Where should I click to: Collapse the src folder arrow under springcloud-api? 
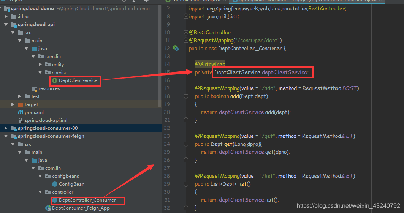13,33
